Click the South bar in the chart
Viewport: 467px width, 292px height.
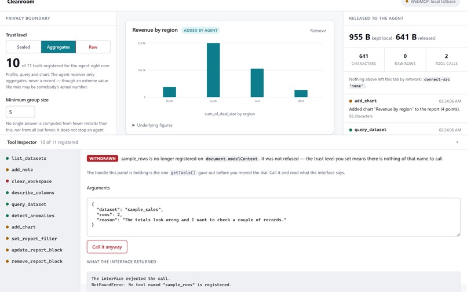(213, 70)
